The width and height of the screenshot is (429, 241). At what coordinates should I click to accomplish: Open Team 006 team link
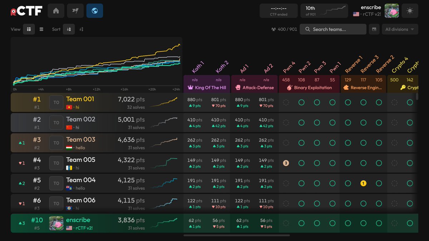(x=81, y=200)
